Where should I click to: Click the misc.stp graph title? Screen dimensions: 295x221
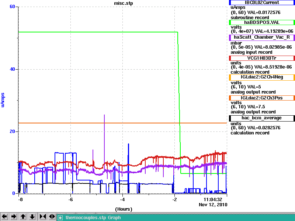pos(124,3)
